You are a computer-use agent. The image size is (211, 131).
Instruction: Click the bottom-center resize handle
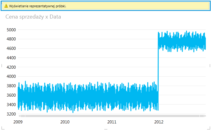[x=105, y=129]
